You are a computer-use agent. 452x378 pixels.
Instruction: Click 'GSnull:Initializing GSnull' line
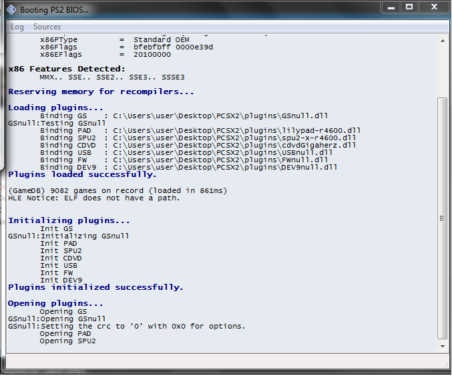pos(69,236)
